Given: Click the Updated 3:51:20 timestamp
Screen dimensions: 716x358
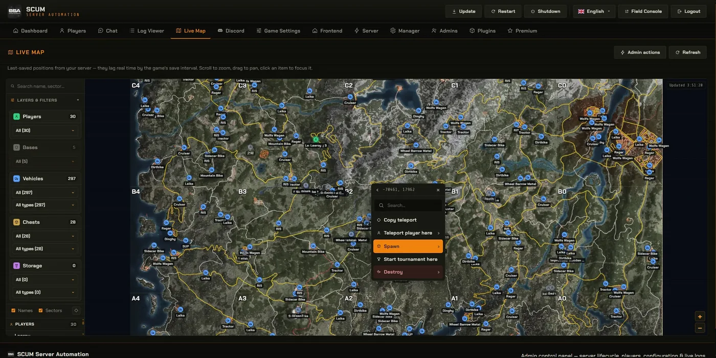Looking at the screenshot, I should point(686,85).
